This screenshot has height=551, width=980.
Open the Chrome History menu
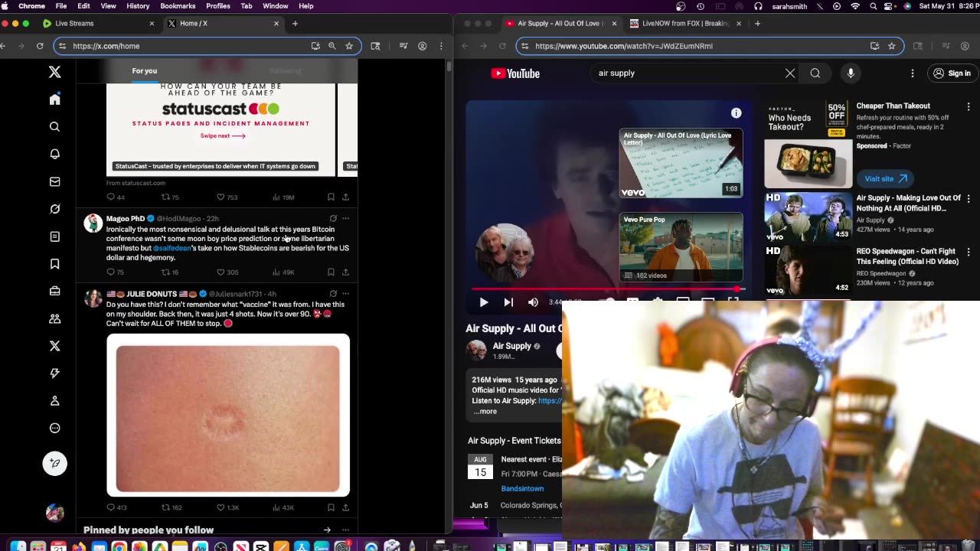pyautogui.click(x=138, y=6)
